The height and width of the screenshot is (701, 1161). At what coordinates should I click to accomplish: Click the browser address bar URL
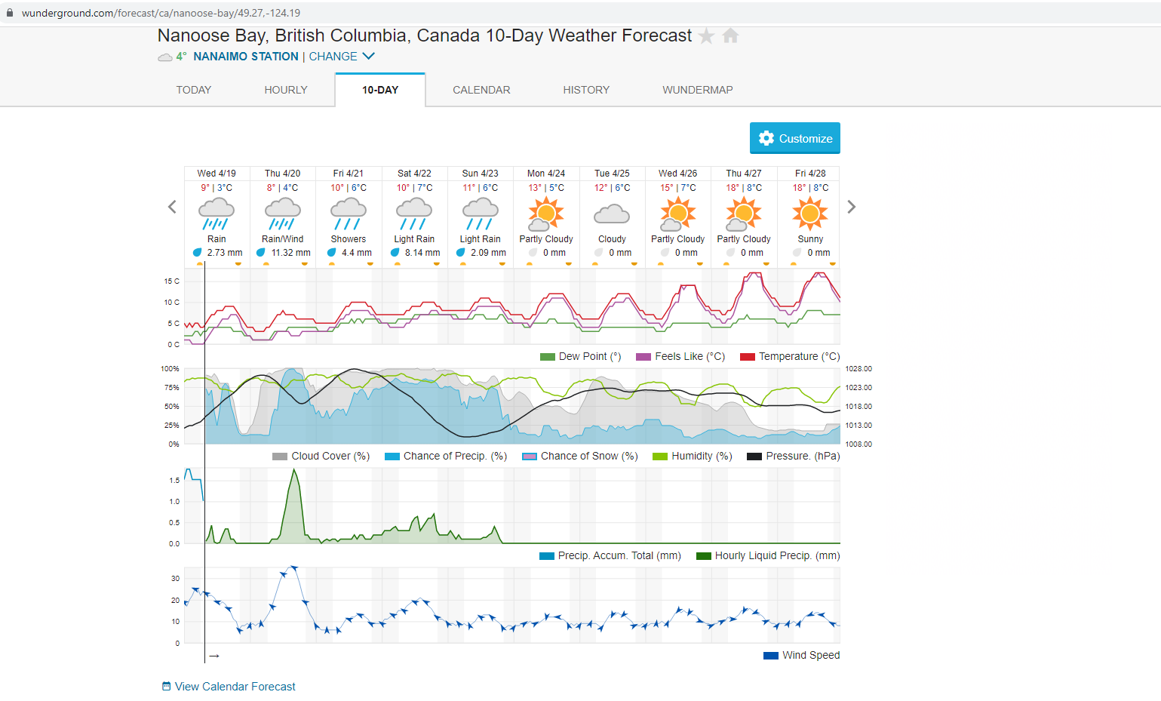pyautogui.click(x=161, y=13)
